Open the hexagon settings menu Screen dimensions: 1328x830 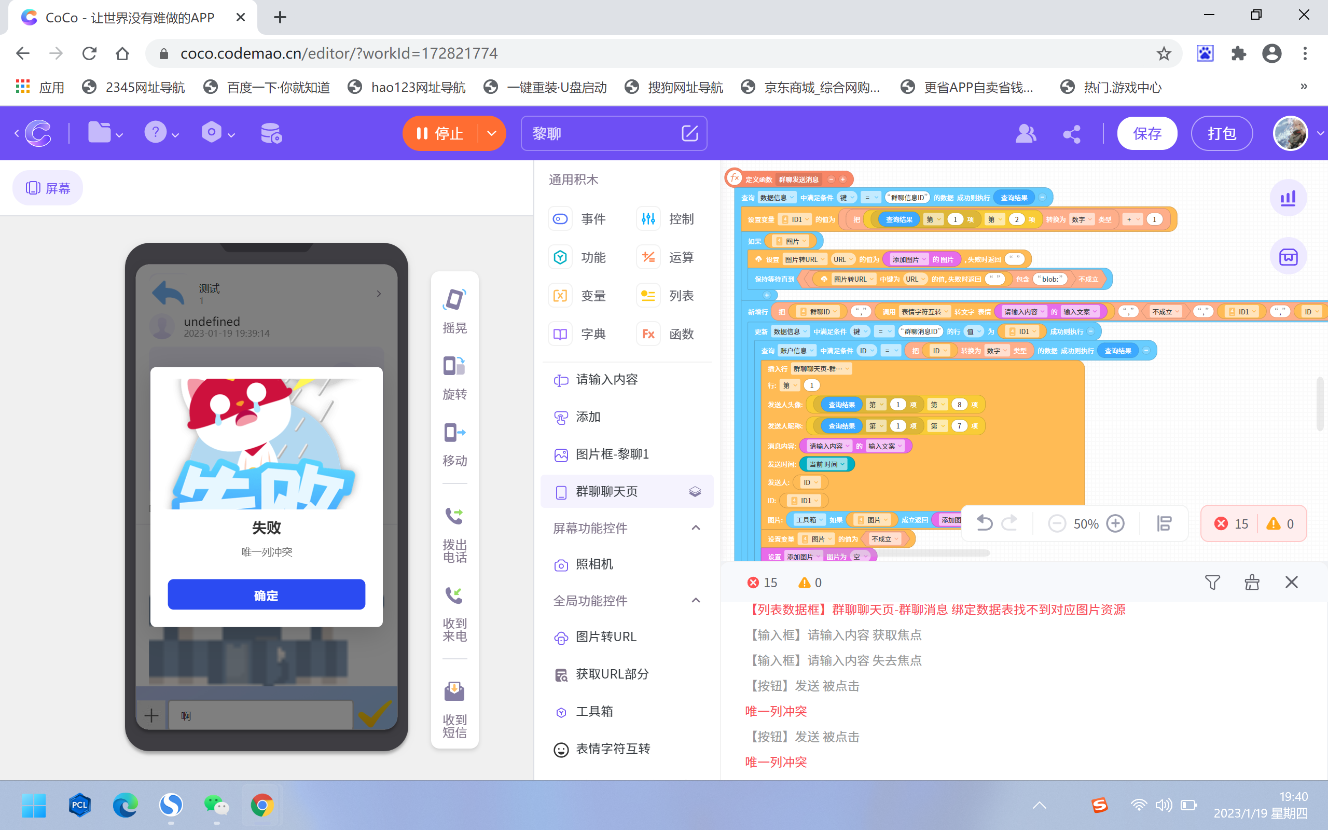217,133
